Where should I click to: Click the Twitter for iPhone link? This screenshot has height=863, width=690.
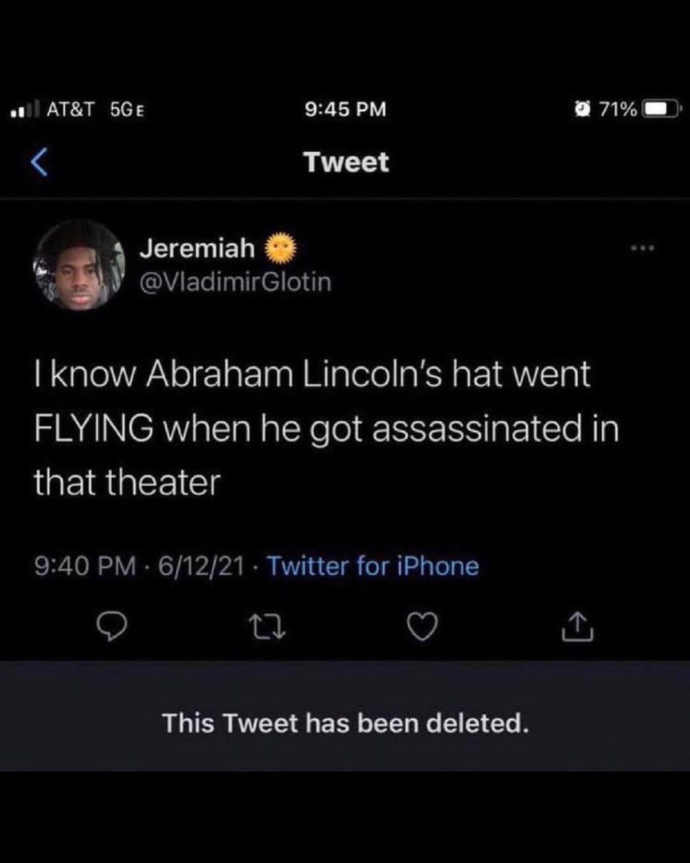point(372,566)
